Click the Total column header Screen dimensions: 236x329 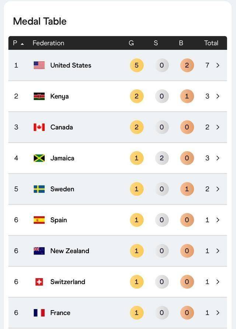211,43
